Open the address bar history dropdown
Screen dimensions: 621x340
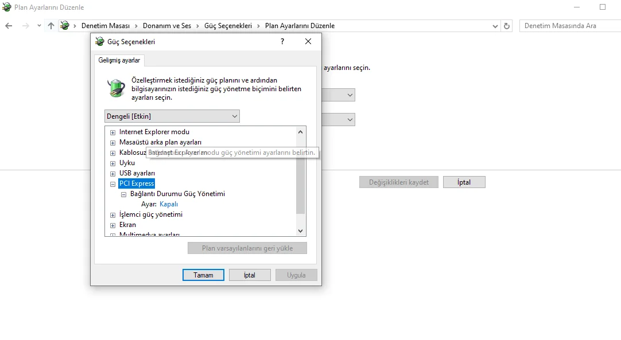tap(495, 26)
